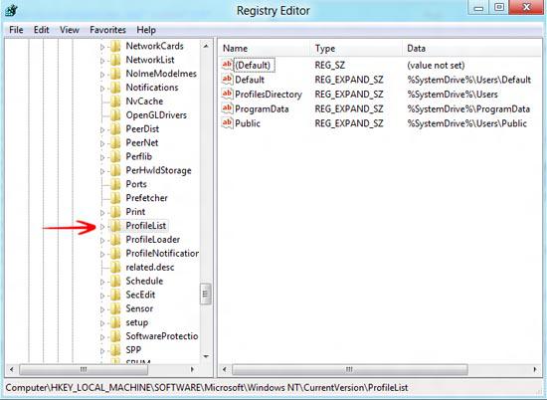Viewport: 547px width, 400px height.
Task: Click the SecEdit folder icon
Action: 115,295
